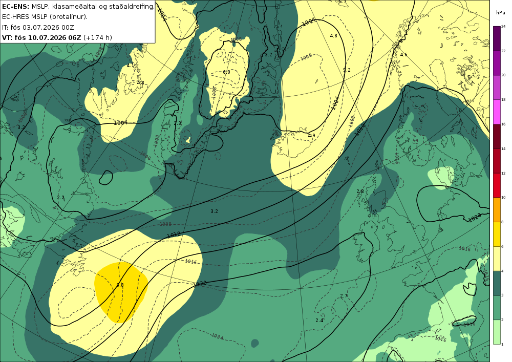
Task: Select the 2.4 label west of Iberia
Action: click(x=319, y=320)
